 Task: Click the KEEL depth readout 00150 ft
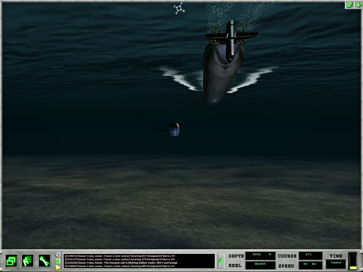click(x=260, y=264)
